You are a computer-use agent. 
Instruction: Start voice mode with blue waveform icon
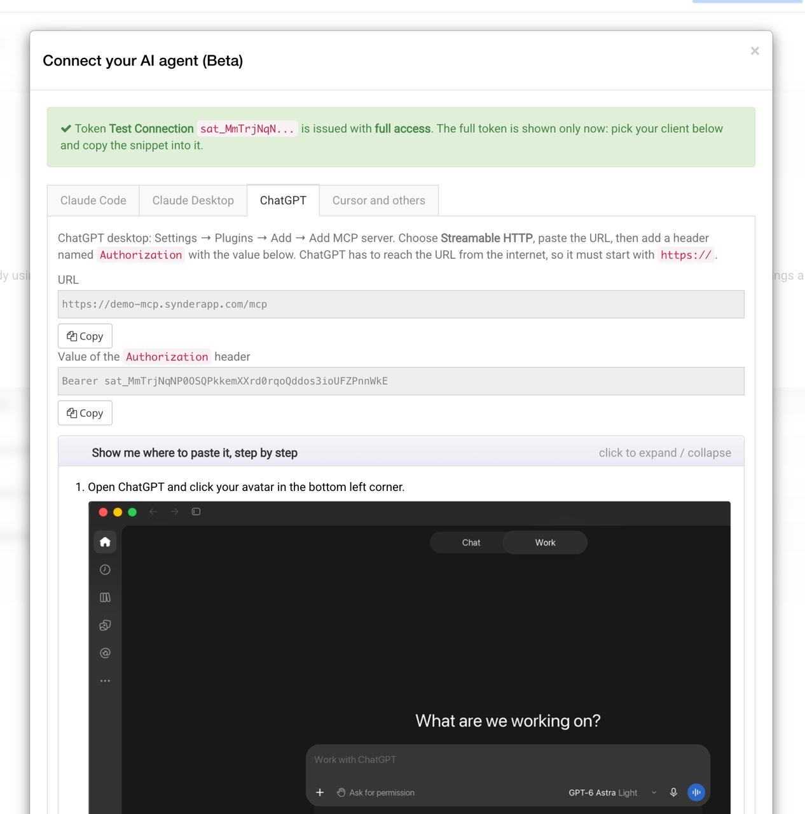click(696, 792)
